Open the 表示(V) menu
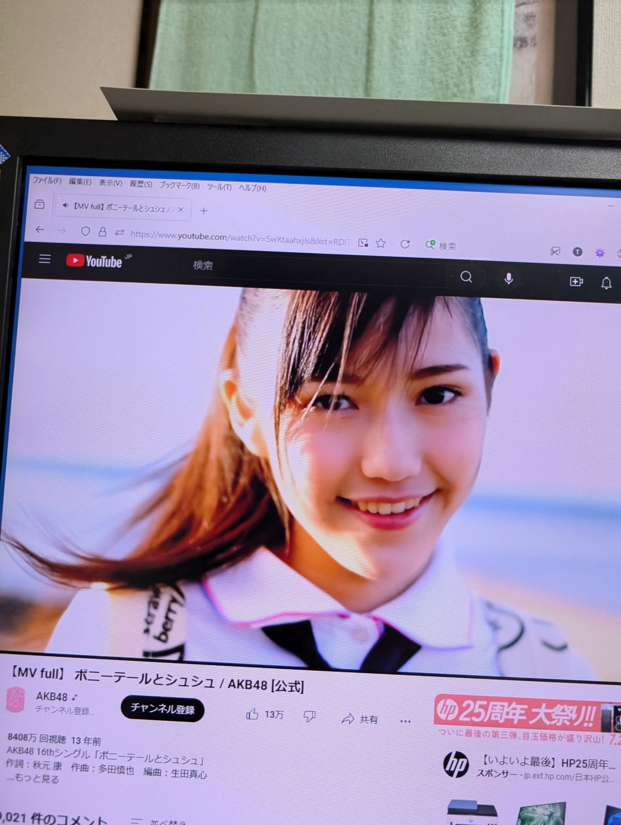Viewport: 621px width, 825px height. [110, 183]
